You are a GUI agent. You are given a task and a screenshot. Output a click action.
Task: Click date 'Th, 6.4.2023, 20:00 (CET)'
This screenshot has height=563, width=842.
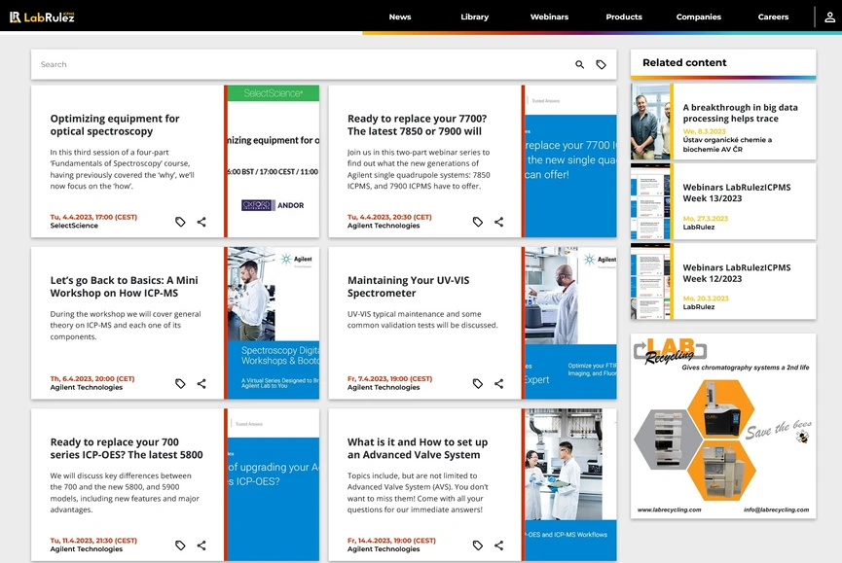pos(92,378)
